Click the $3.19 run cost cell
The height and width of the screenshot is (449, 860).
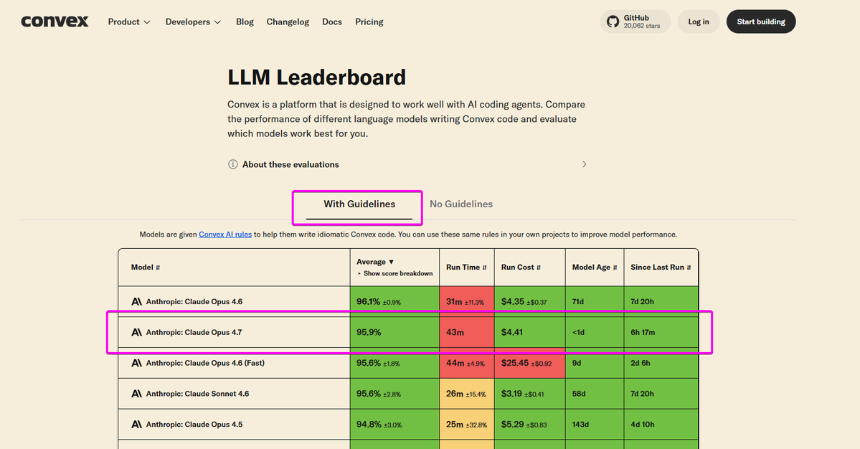tap(530, 394)
